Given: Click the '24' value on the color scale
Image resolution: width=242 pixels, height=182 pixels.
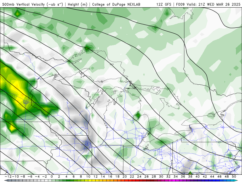Looking at the screenshot, I should (x=139, y=177).
